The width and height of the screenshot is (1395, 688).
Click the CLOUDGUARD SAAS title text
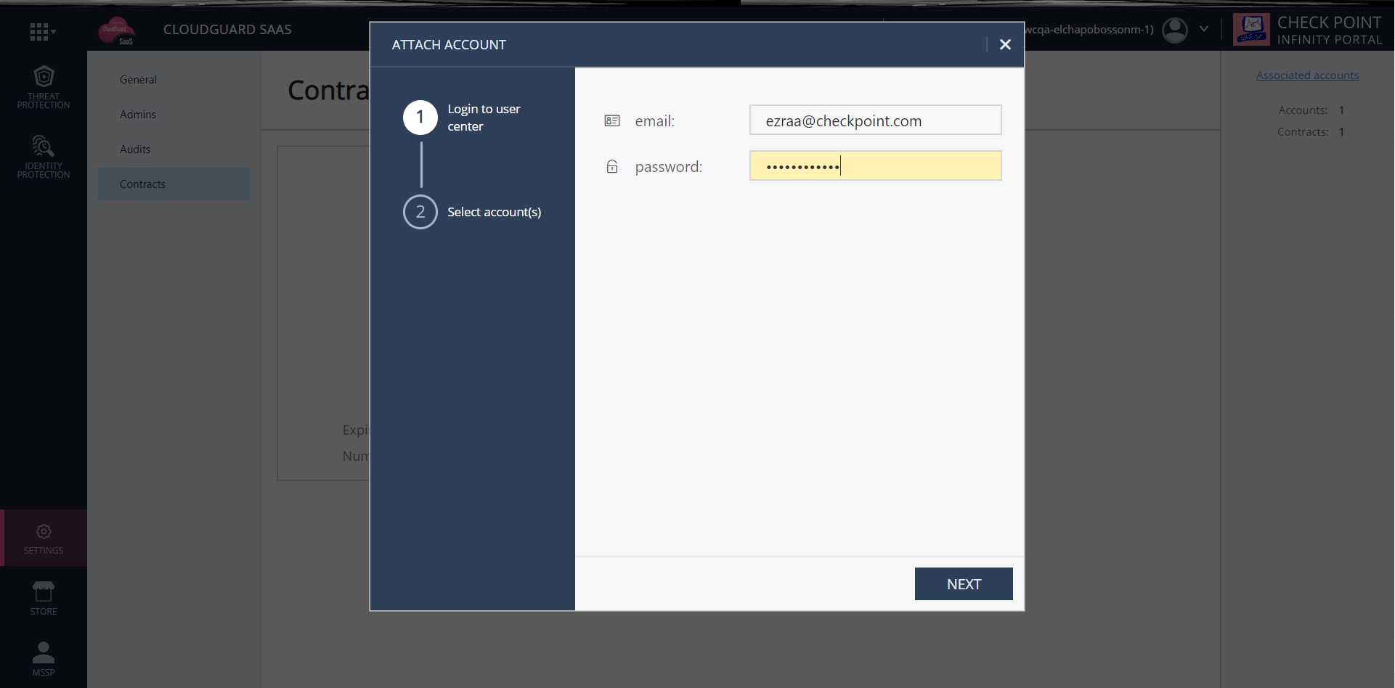(x=227, y=30)
